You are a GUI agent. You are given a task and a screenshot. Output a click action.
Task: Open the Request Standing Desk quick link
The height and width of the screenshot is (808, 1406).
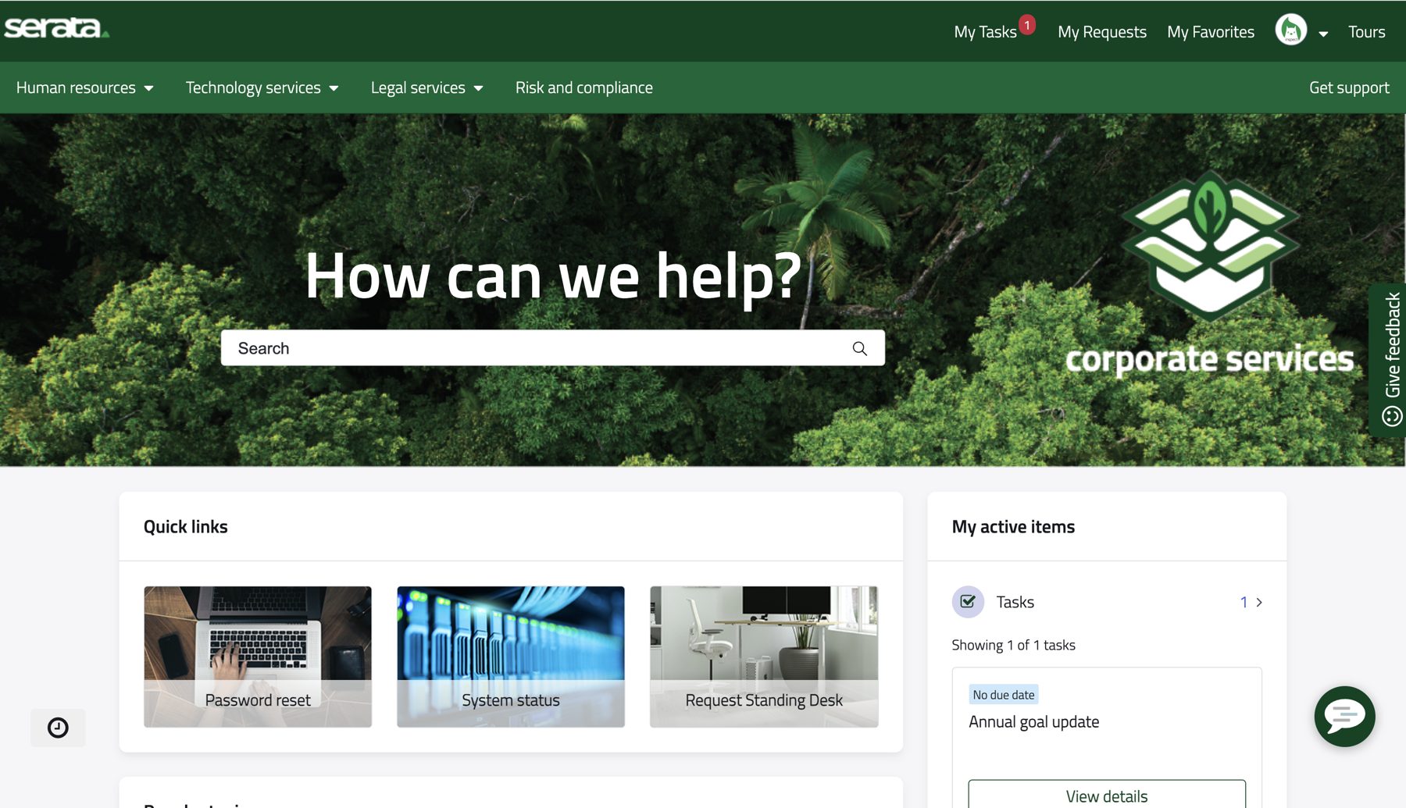pos(764,657)
